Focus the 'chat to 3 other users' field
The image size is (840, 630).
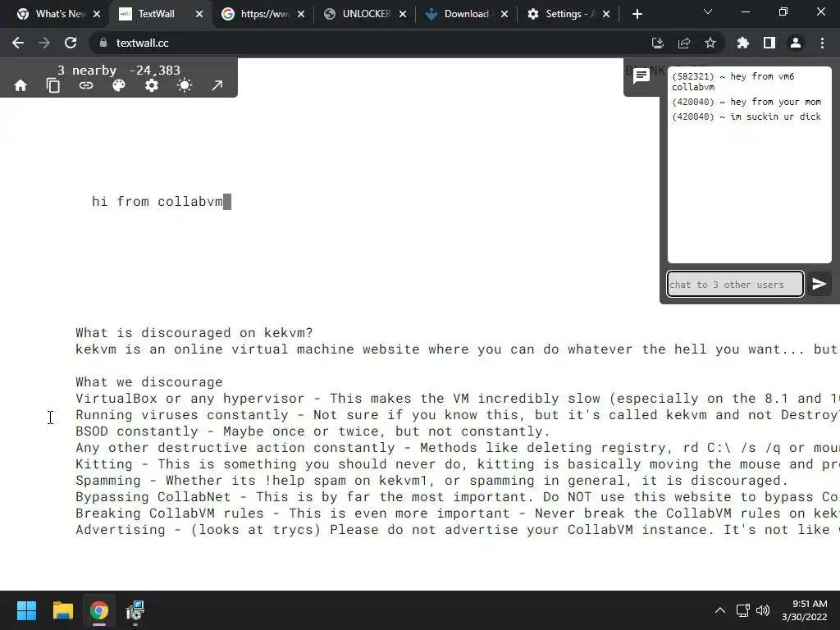[x=735, y=284]
